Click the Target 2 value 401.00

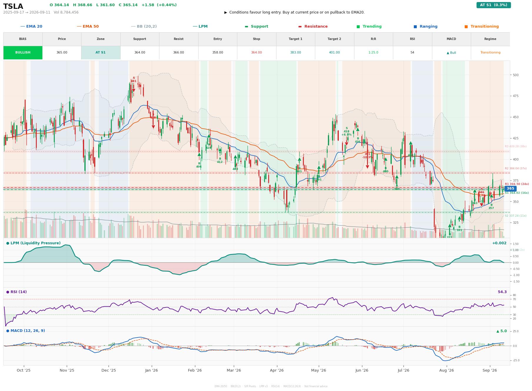[x=334, y=53]
